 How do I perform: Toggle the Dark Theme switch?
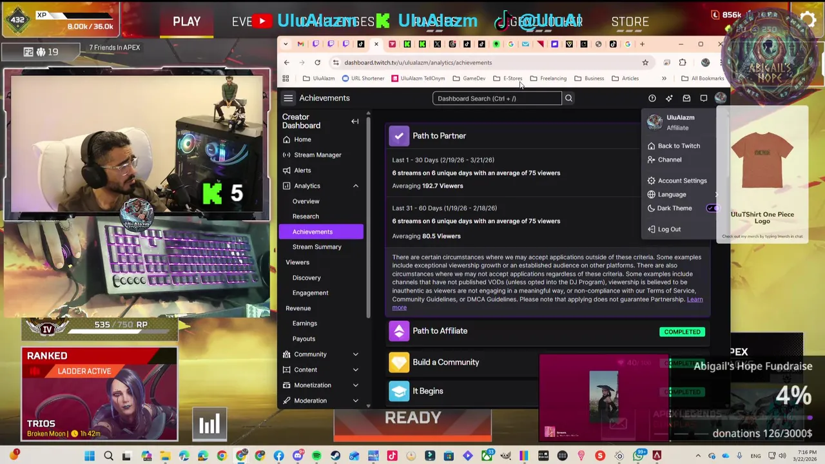[712, 208]
